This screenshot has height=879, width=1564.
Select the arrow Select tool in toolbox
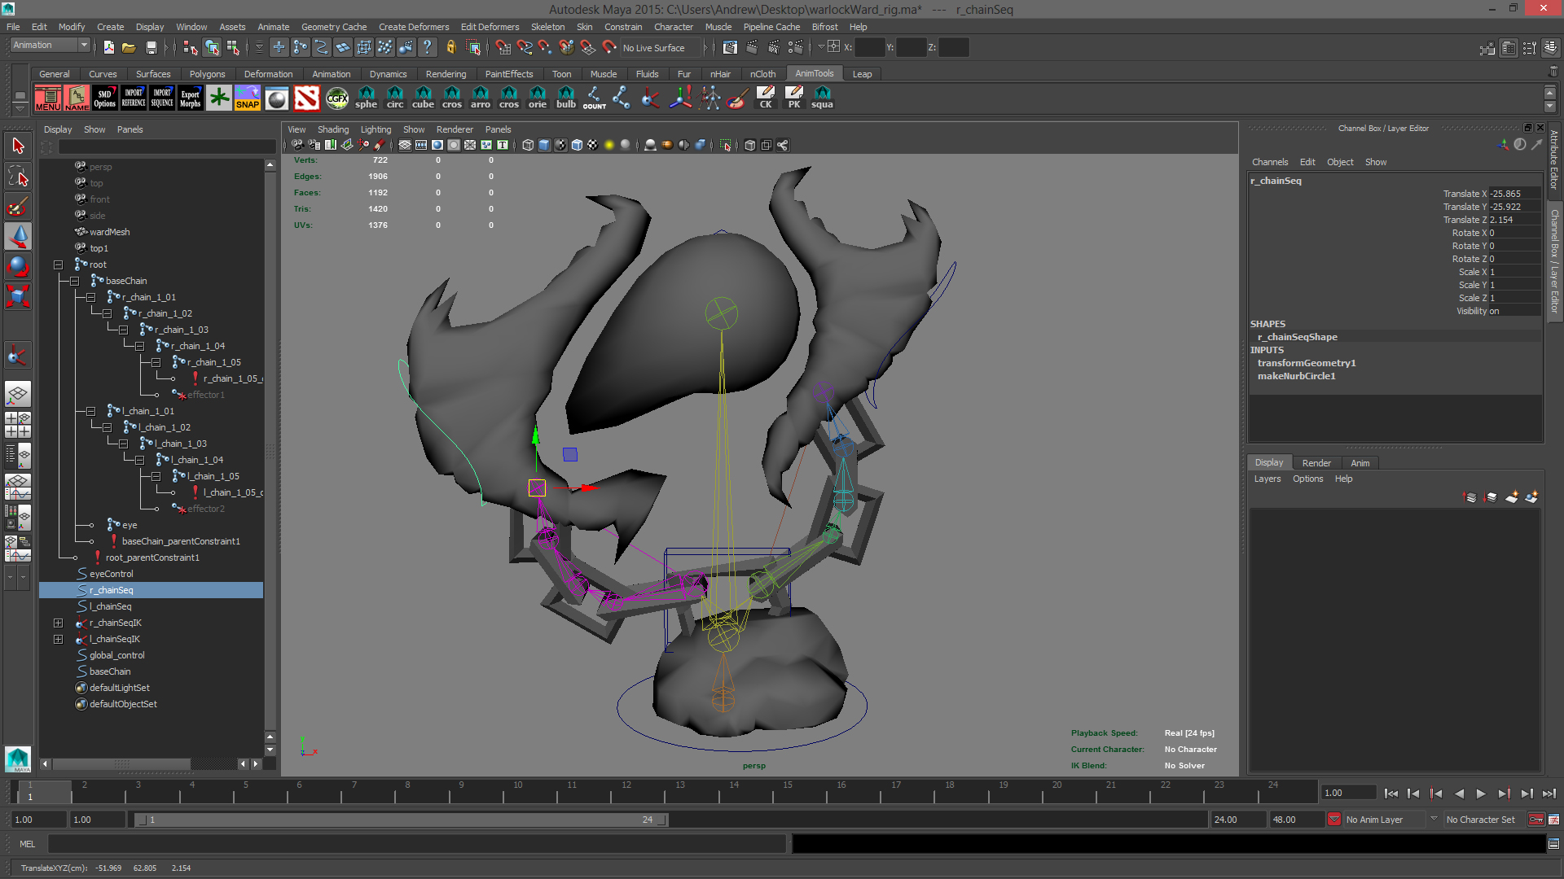point(18,146)
